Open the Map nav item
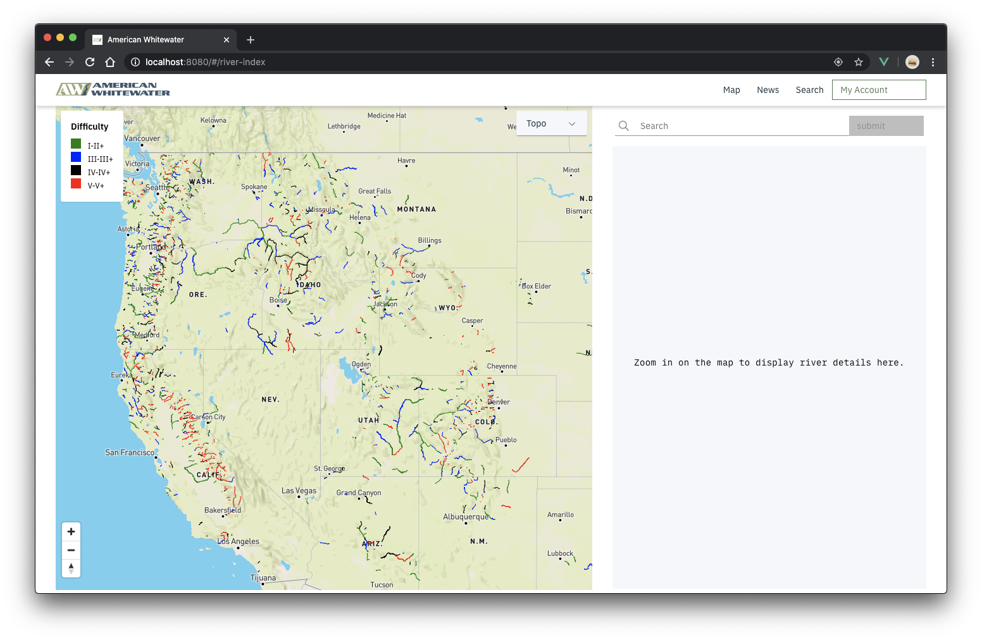 tap(731, 90)
